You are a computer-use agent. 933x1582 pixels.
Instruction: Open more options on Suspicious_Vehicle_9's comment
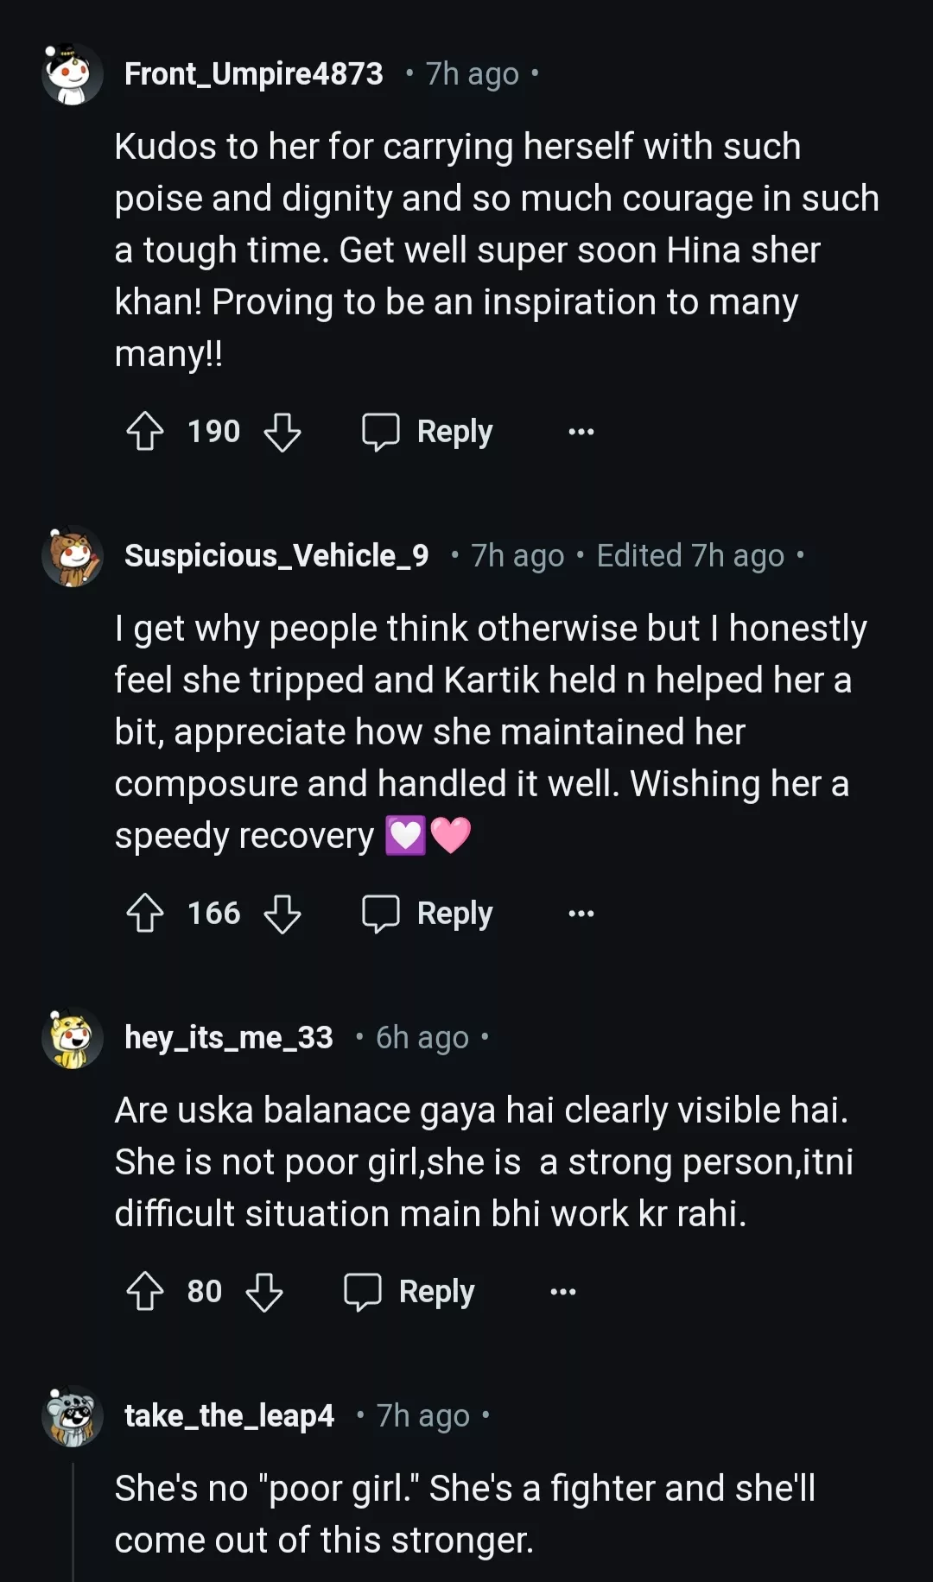click(x=581, y=913)
